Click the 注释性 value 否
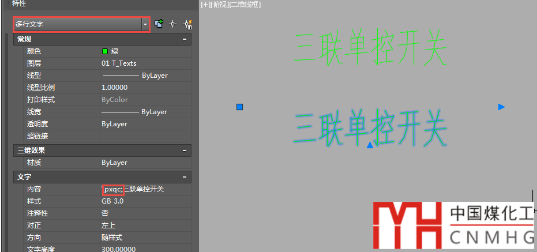Viewport: 537px width, 252px height. tap(144, 213)
